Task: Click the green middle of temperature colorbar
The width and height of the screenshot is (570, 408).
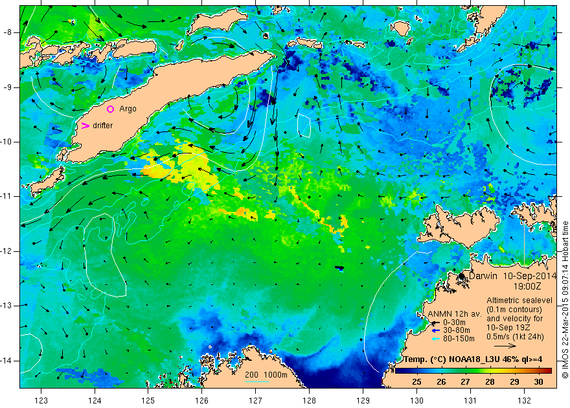Action: (473, 370)
